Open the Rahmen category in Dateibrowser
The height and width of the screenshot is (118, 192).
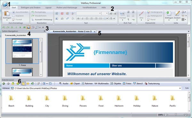[87, 84]
